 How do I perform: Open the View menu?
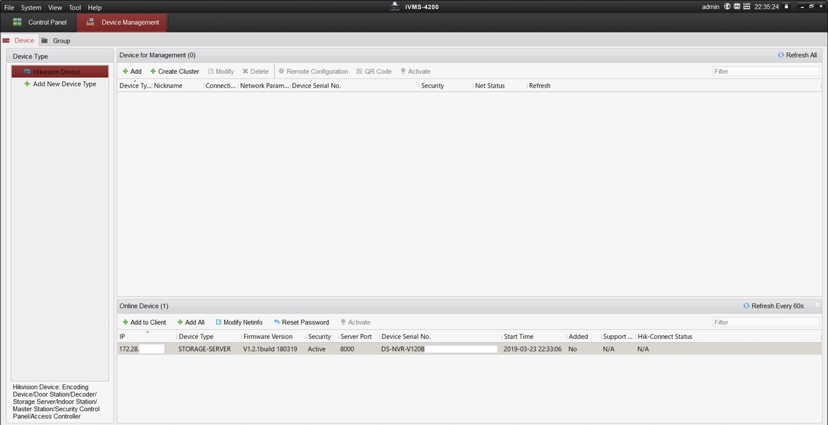(x=55, y=8)
